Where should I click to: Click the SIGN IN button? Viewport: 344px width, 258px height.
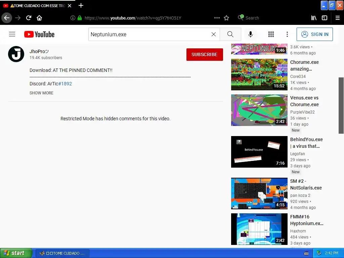314,34
